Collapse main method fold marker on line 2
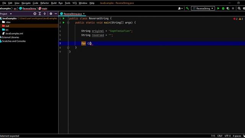The height and width of the screenshot is (138, 245). [68, 23]
